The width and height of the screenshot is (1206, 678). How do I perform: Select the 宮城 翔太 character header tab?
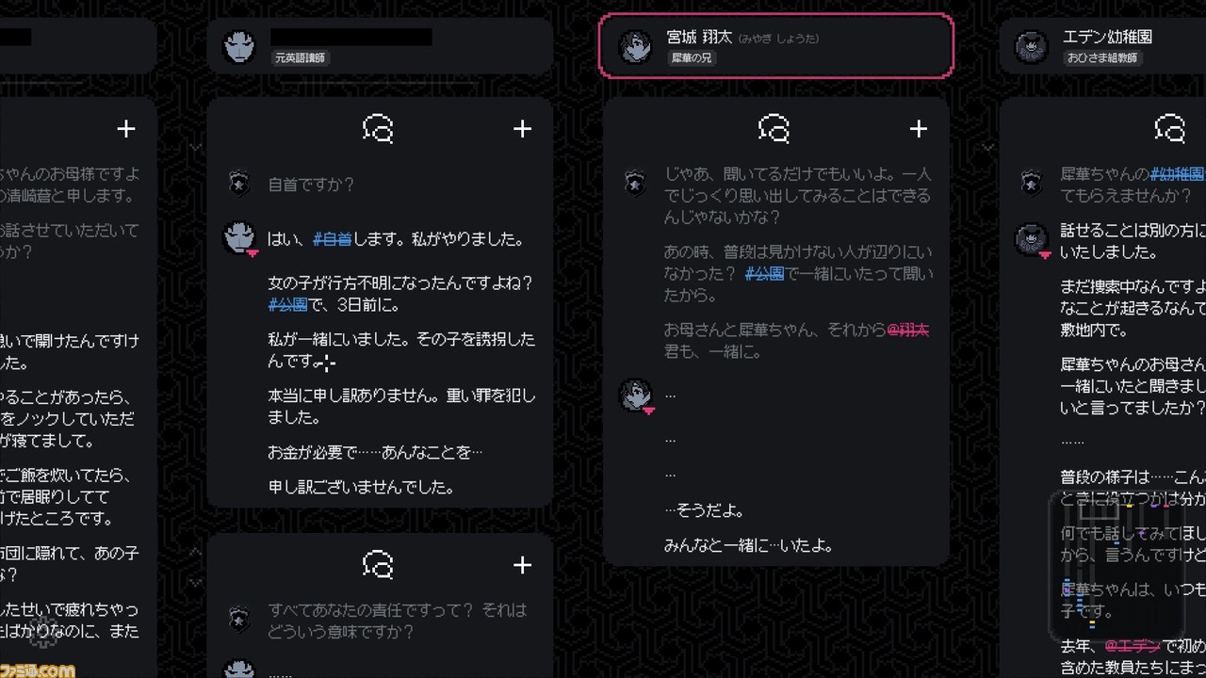pyautogui.click(x=776, y=46)
